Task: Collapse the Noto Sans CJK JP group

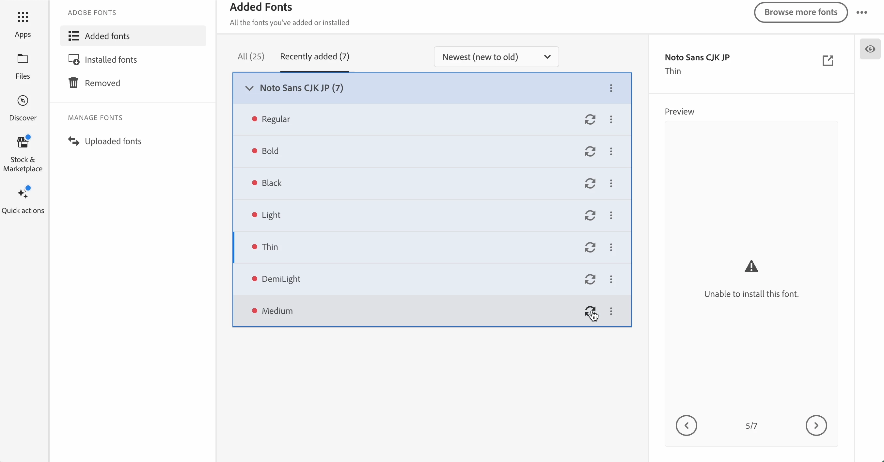Action: pos(249,88)
